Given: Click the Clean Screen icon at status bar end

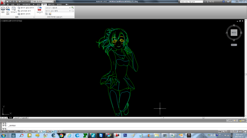Looking at the screenshot, I should tap(245, 132).
